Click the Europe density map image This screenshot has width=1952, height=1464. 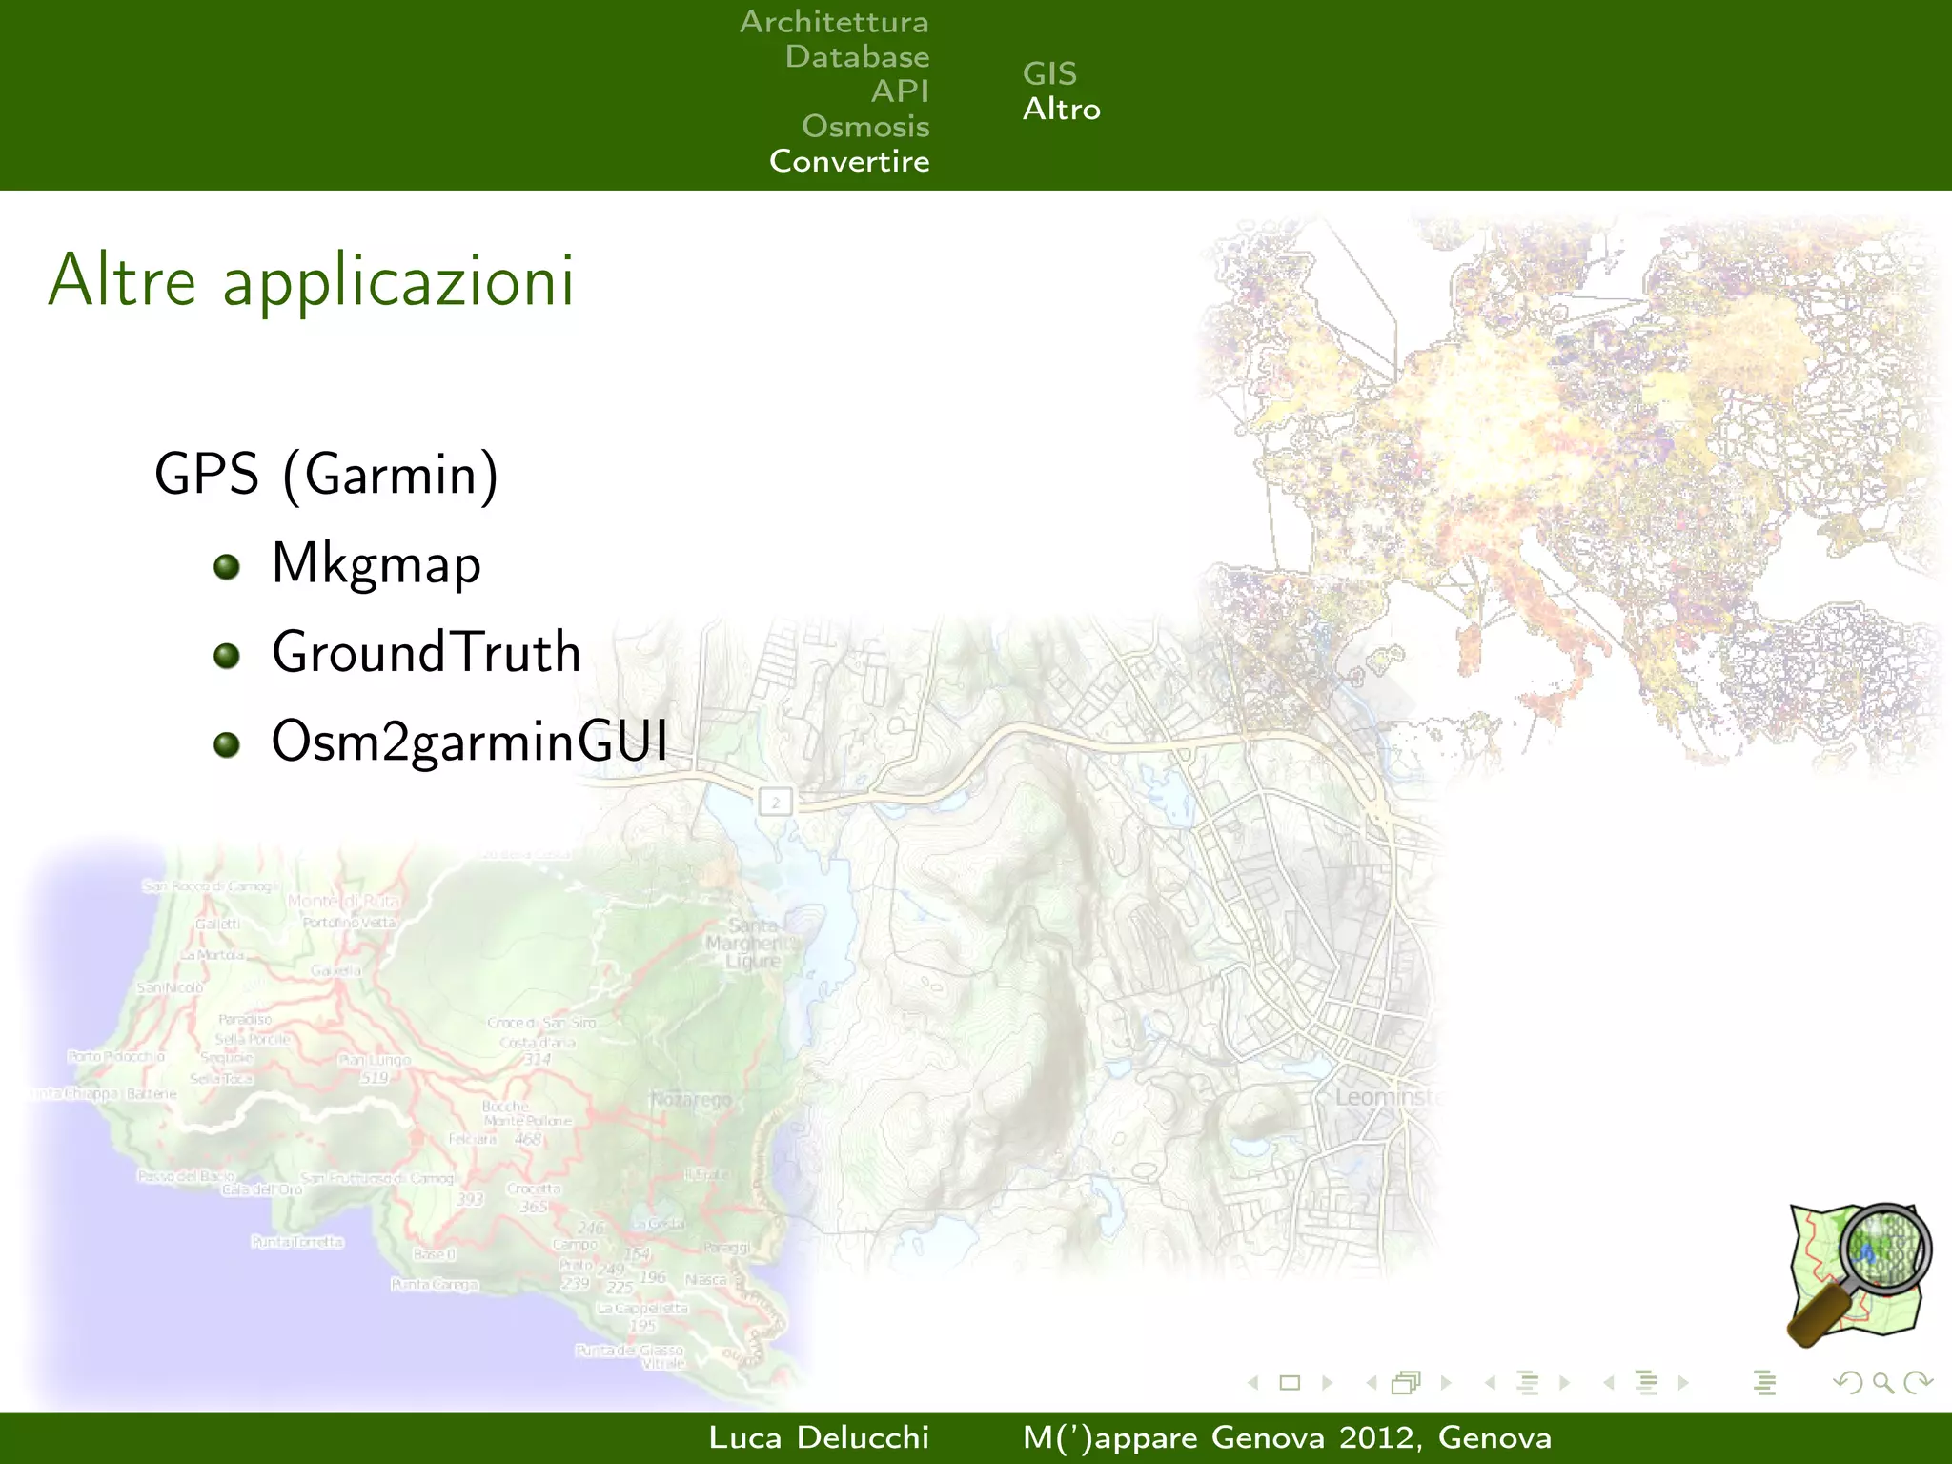point(1573,496)
